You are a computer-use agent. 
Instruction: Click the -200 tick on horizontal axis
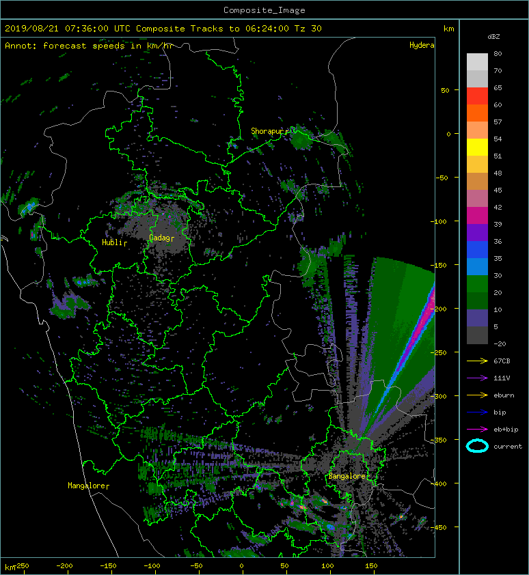click(x=65, y=566)
